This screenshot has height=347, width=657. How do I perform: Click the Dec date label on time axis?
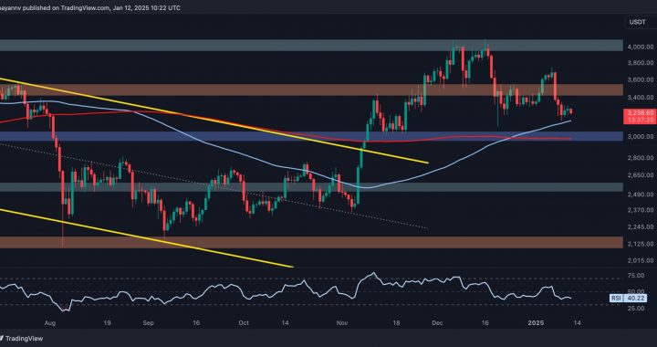click(437, 323)
